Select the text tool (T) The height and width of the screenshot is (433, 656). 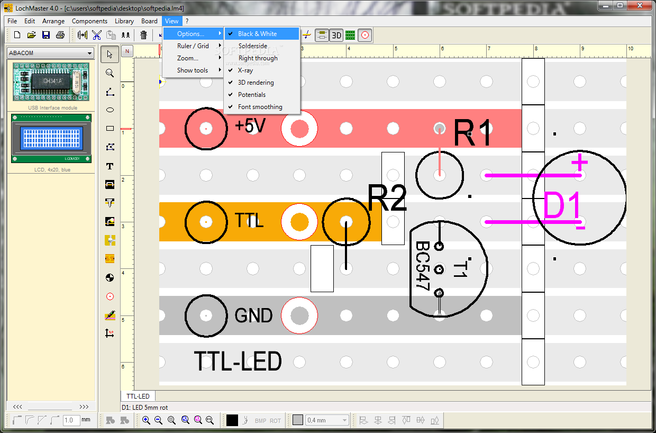110,166
